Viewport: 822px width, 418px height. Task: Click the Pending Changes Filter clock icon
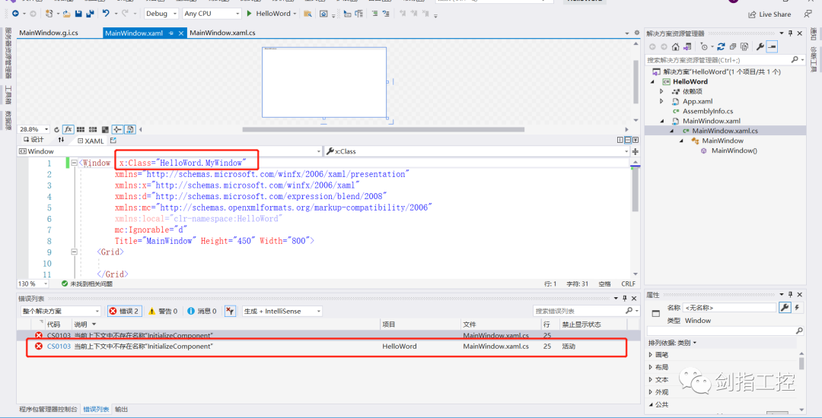[x=706, y=46]
